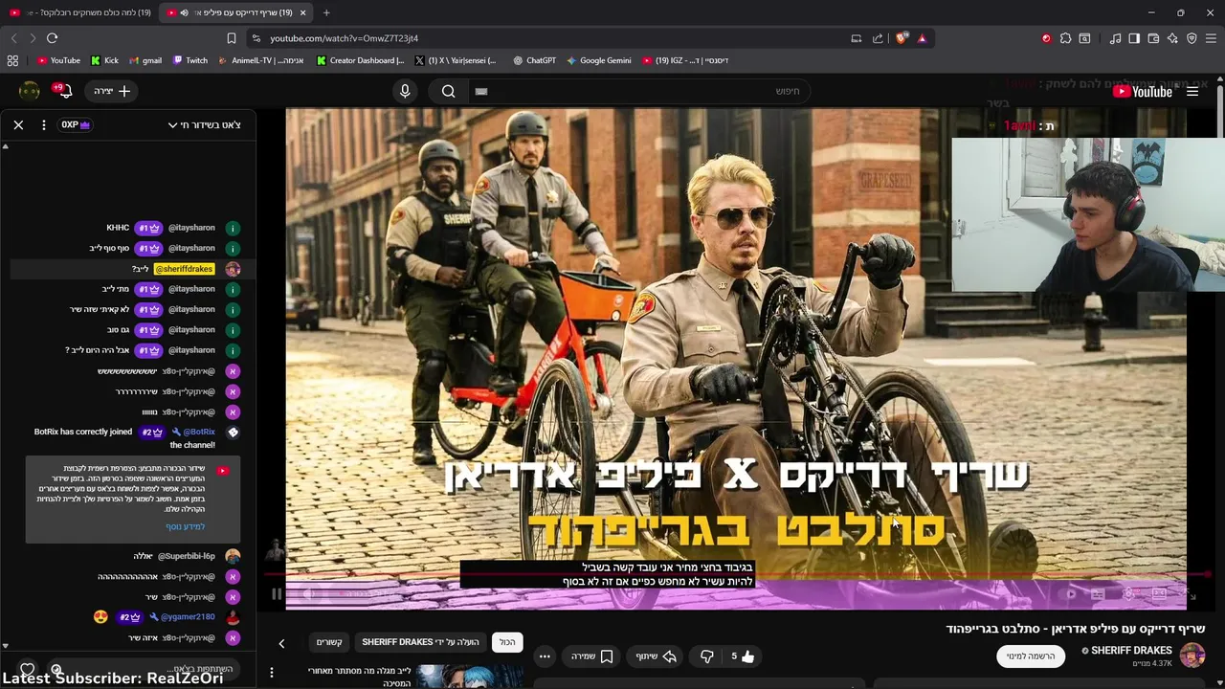Screen dimensions: 1225x689
Task: Open the SHERIFF DRAKES channel avatar
Action: click(1192, 656)
